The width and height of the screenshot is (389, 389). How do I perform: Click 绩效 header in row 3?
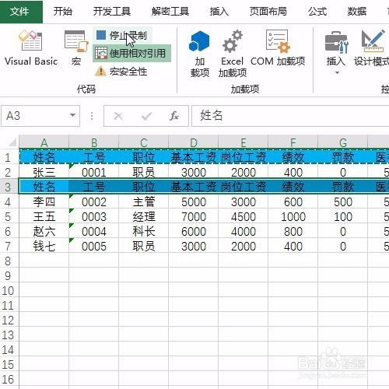point(293,186)
